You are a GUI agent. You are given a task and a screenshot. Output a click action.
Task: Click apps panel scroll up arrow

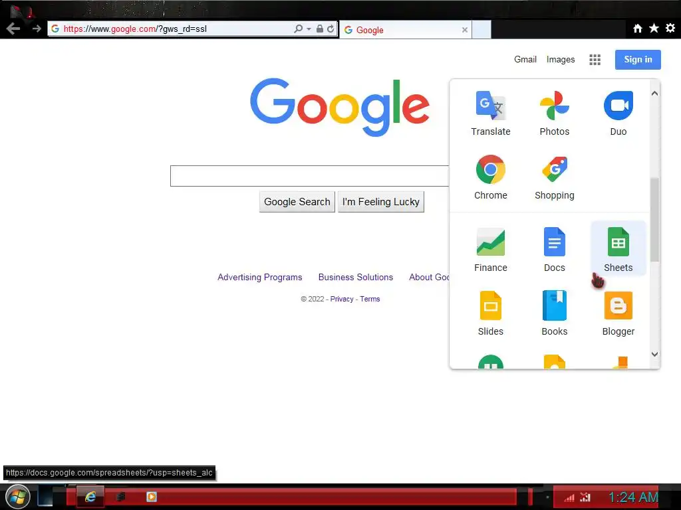[x=654, y=94]
